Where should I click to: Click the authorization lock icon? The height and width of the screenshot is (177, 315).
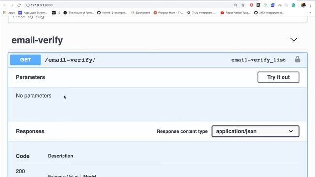297,59
